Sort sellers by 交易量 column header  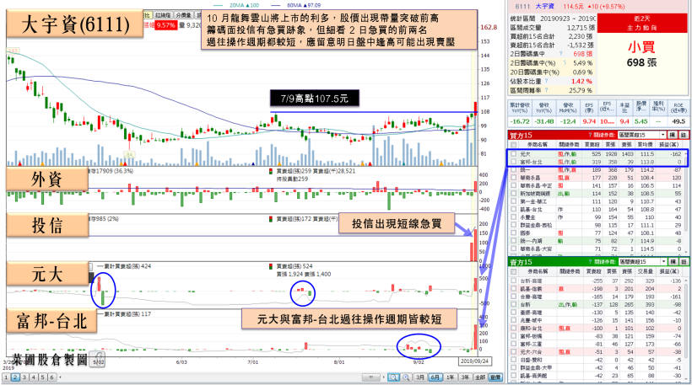point(646,271)
